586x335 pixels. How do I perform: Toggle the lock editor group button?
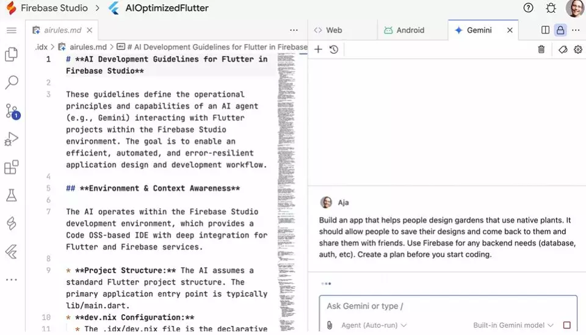(x=560, y=31)
